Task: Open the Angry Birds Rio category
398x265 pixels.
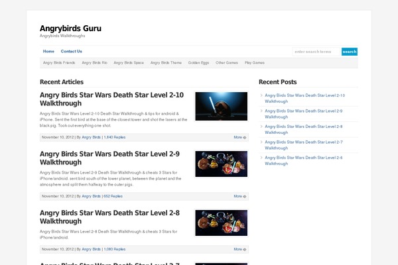Action: [x=94, y=63]
